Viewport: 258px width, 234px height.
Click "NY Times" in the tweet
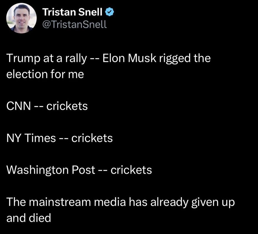[x=31, y=138]
